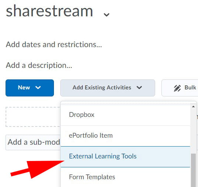Click Add a description placeholder text
This screenshot has height=187, width=198.
click(39, 65)
